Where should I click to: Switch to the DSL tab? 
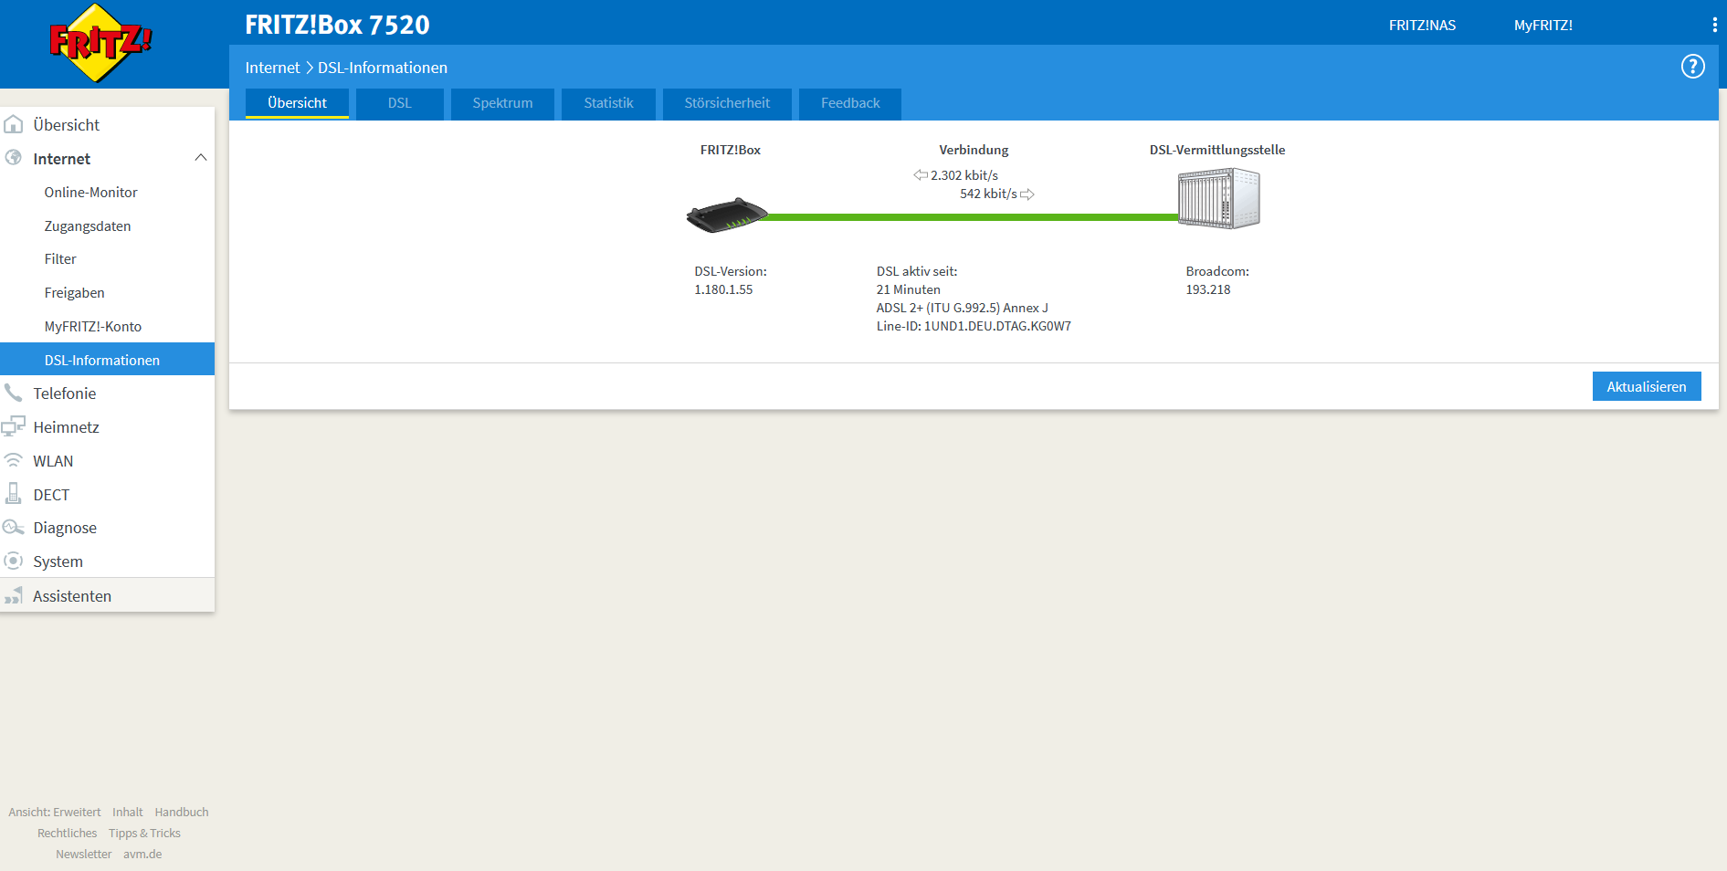coord(400,103)
